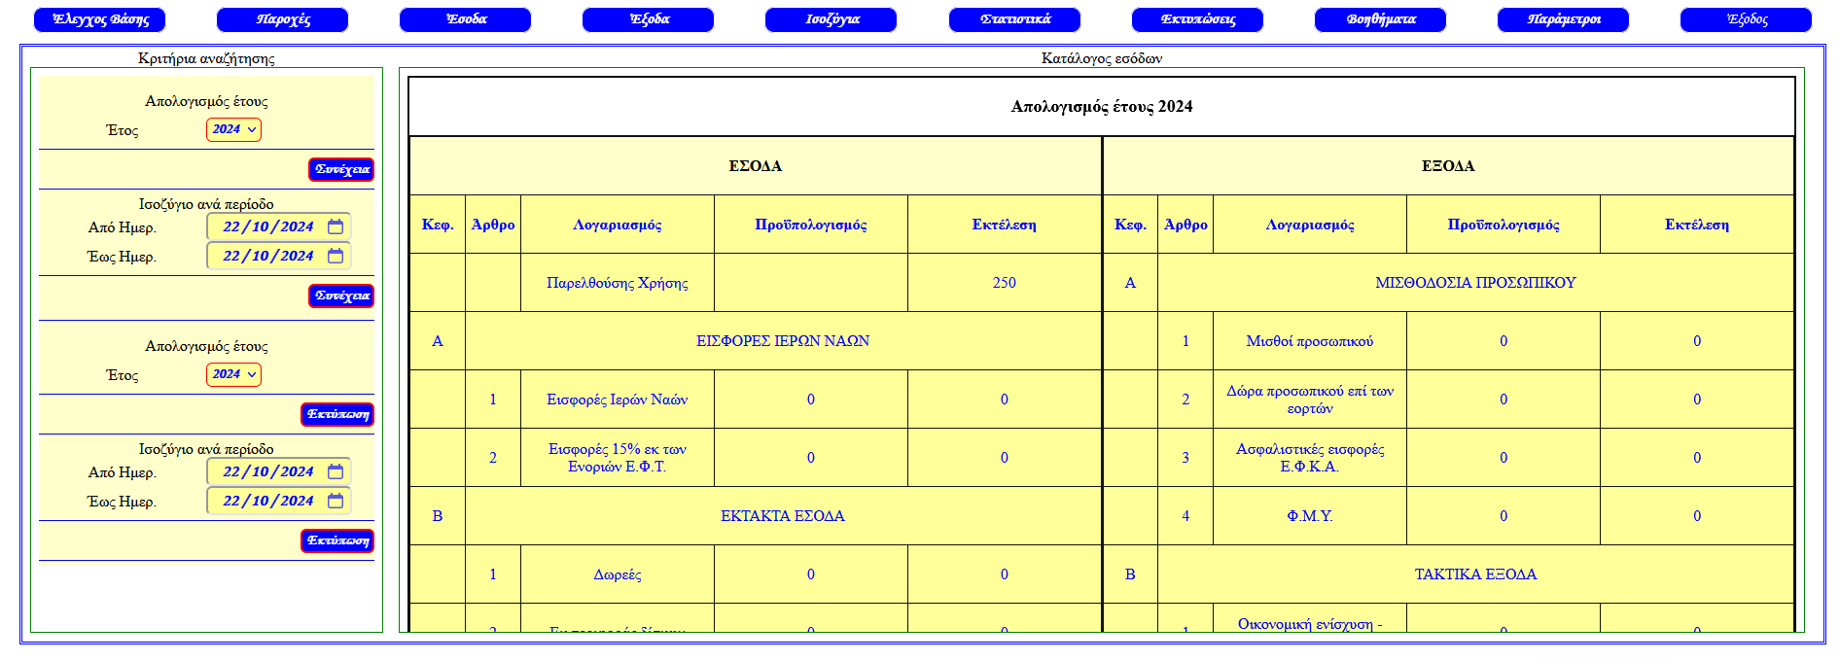Open the Παροχές menu
The image size is (1840, 661).
click(x=282, y=19)
